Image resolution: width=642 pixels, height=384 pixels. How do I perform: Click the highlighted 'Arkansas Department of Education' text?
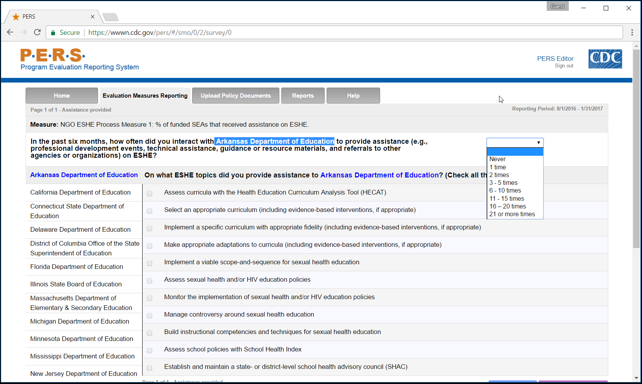pyautogui.click(x=275, y=141)
